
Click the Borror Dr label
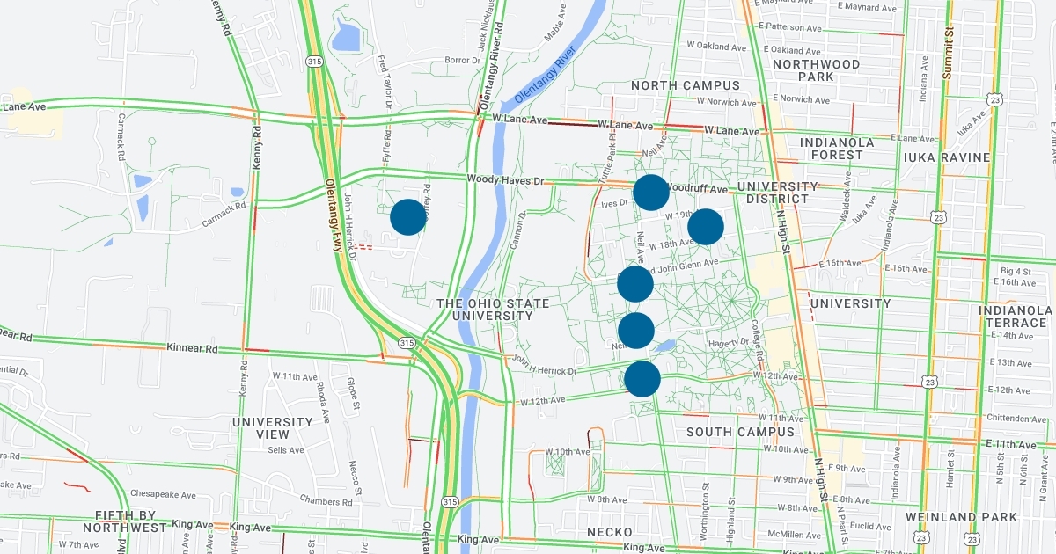click(x=461, y=60)
